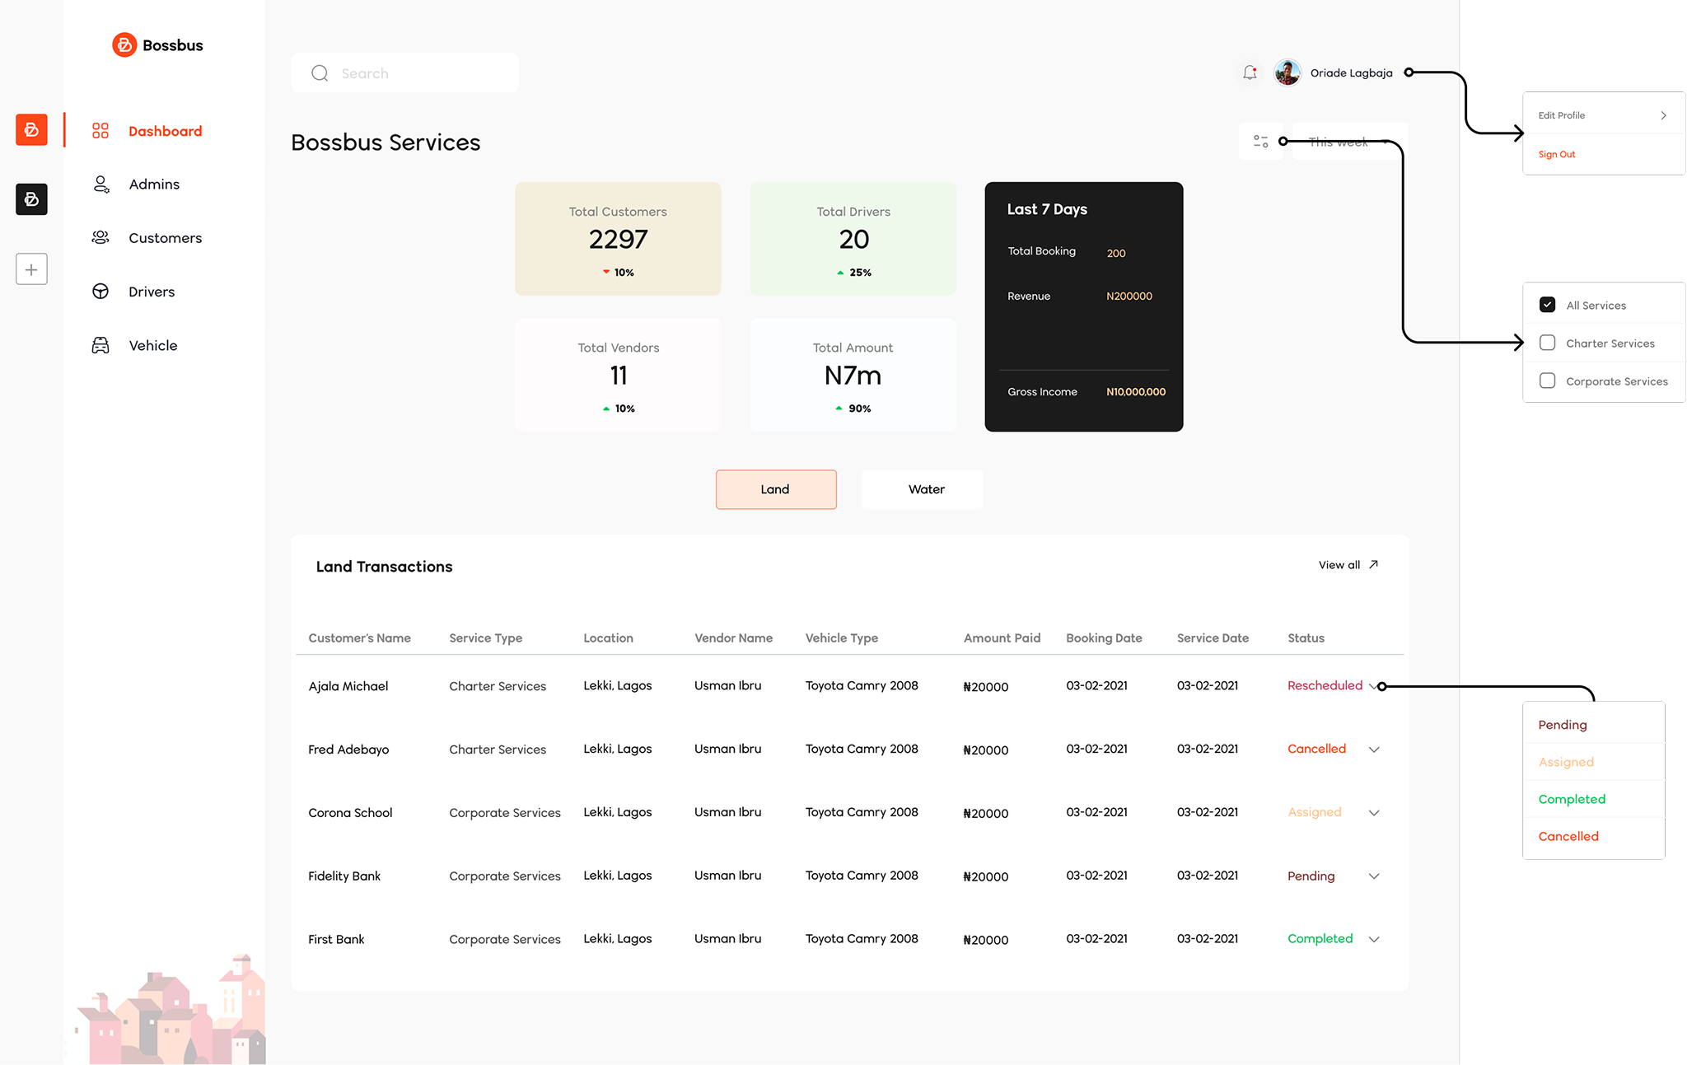Image resolution: width=1687 pixels, height=1065 pixels.
Task: Check the Charter Services checkbox
Action: [x=1548, y=343]
